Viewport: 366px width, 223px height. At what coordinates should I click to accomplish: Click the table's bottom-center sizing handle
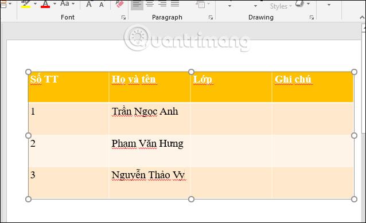[191, 199]
